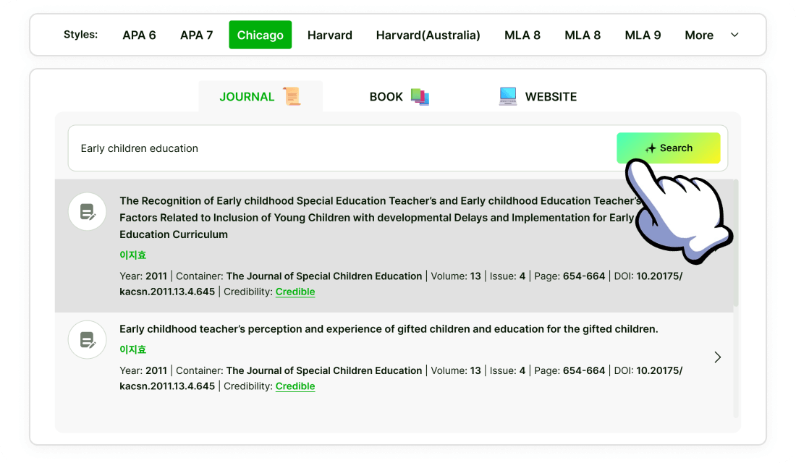Select the 'Early childhood teacher's perception' result title
Viewport: 796px width, 463px height.
tap(389, 329)
